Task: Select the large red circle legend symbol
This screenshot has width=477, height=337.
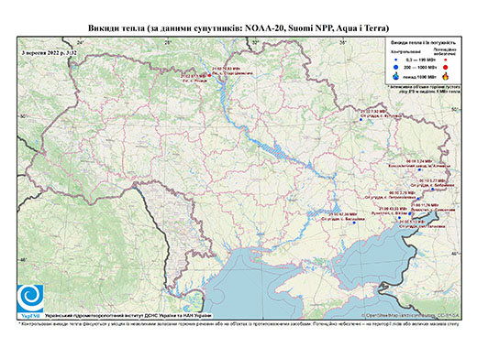Action: click(x=445, y=67)
